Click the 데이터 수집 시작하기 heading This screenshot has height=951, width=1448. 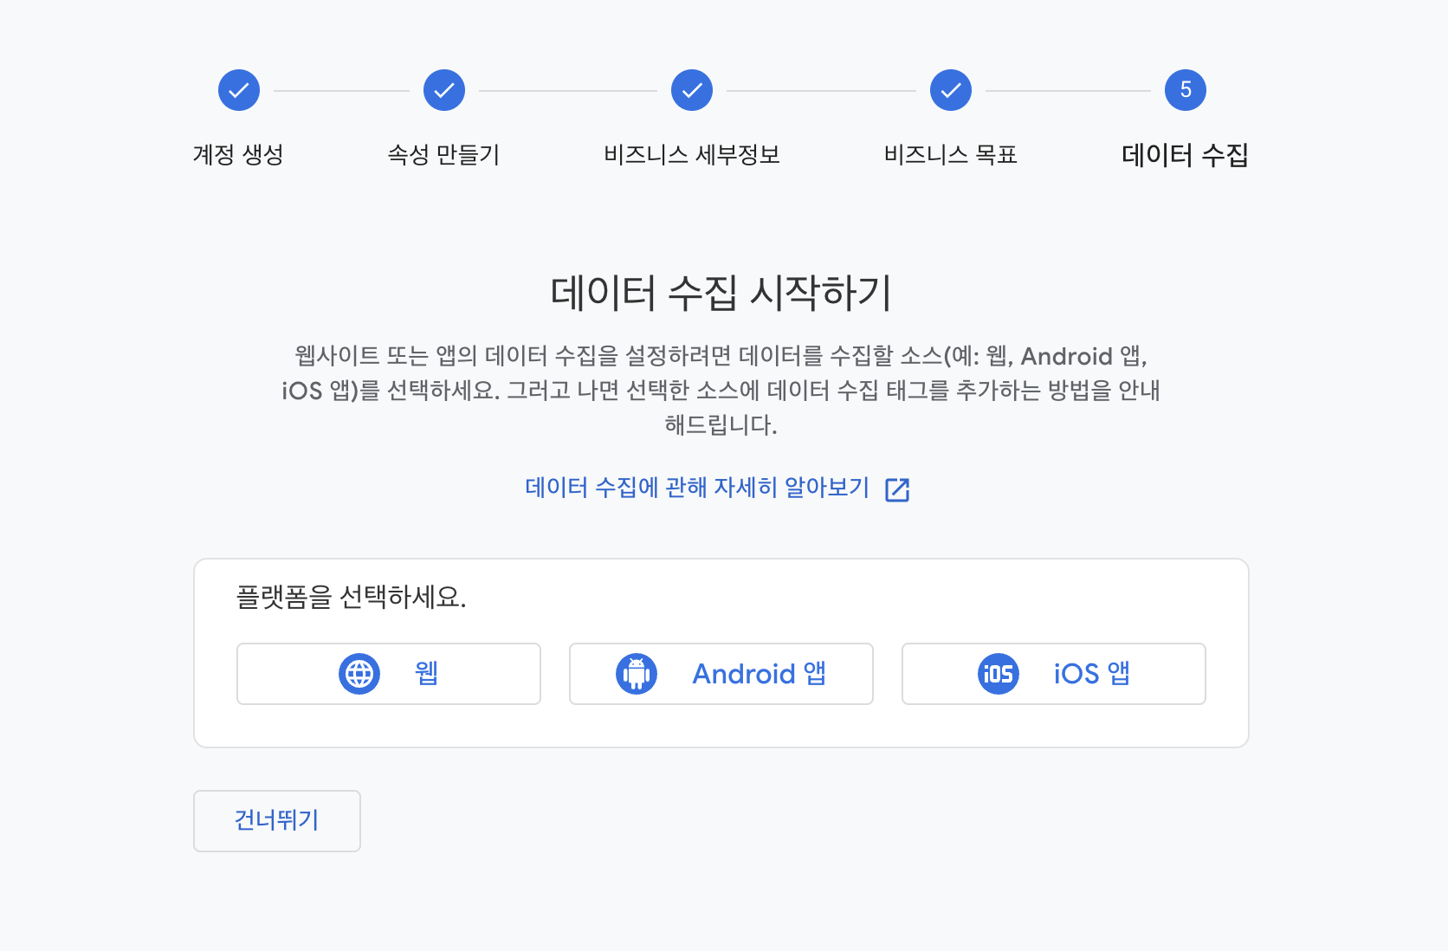click(721, 293)
